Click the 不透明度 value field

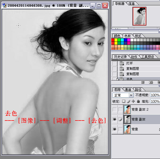pyautogui.click(x=155, y=95)
